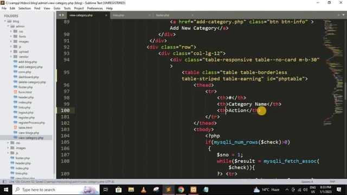Screen dimensions: 347x195
Task: Jump forward with the tab right arrow
Action: [x=63, y=15]
